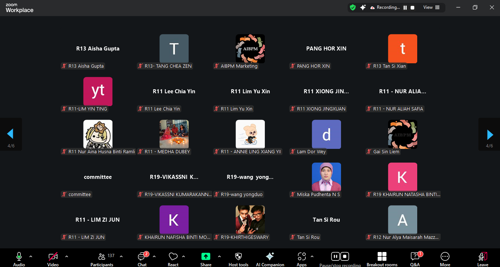Expand the audio options arrow
The width and height of the screenshot is (500, 267).
point(31,256)
